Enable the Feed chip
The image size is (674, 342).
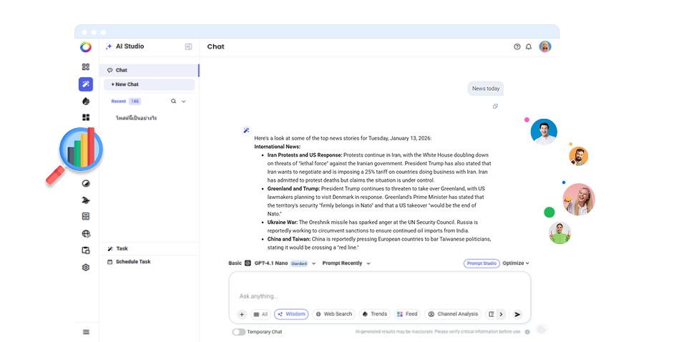point(407,314)
